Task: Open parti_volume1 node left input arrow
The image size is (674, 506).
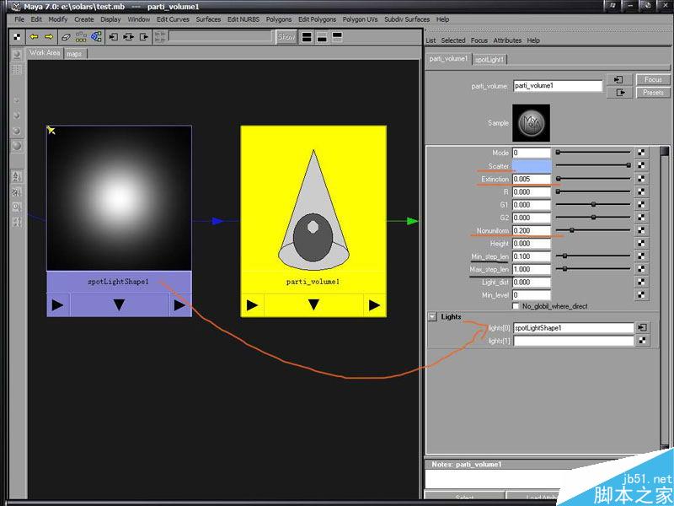Action: 252,305
